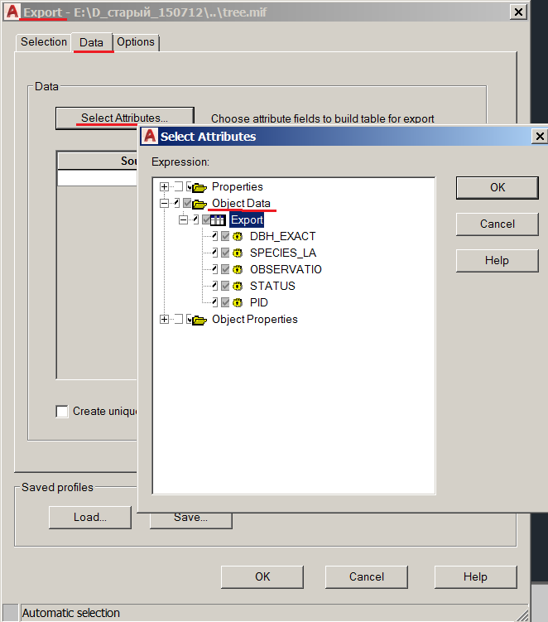Uncheck the SPECIES_LA field checkbox

tap(225, 253)
